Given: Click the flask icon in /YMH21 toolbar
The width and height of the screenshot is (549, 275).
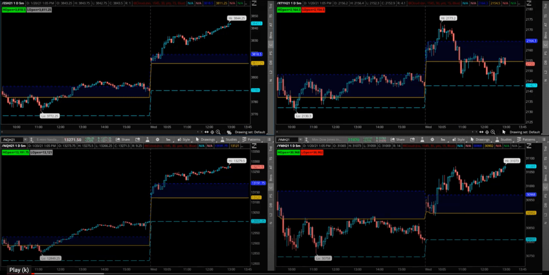Looking at the screenshot, I should click(x=422, y=140).
